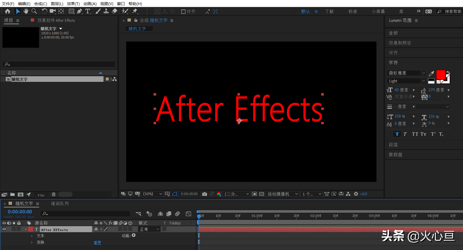Toggle Subscript button in Character panel
This screenshot has width=463, height=250.
[441, 134]
